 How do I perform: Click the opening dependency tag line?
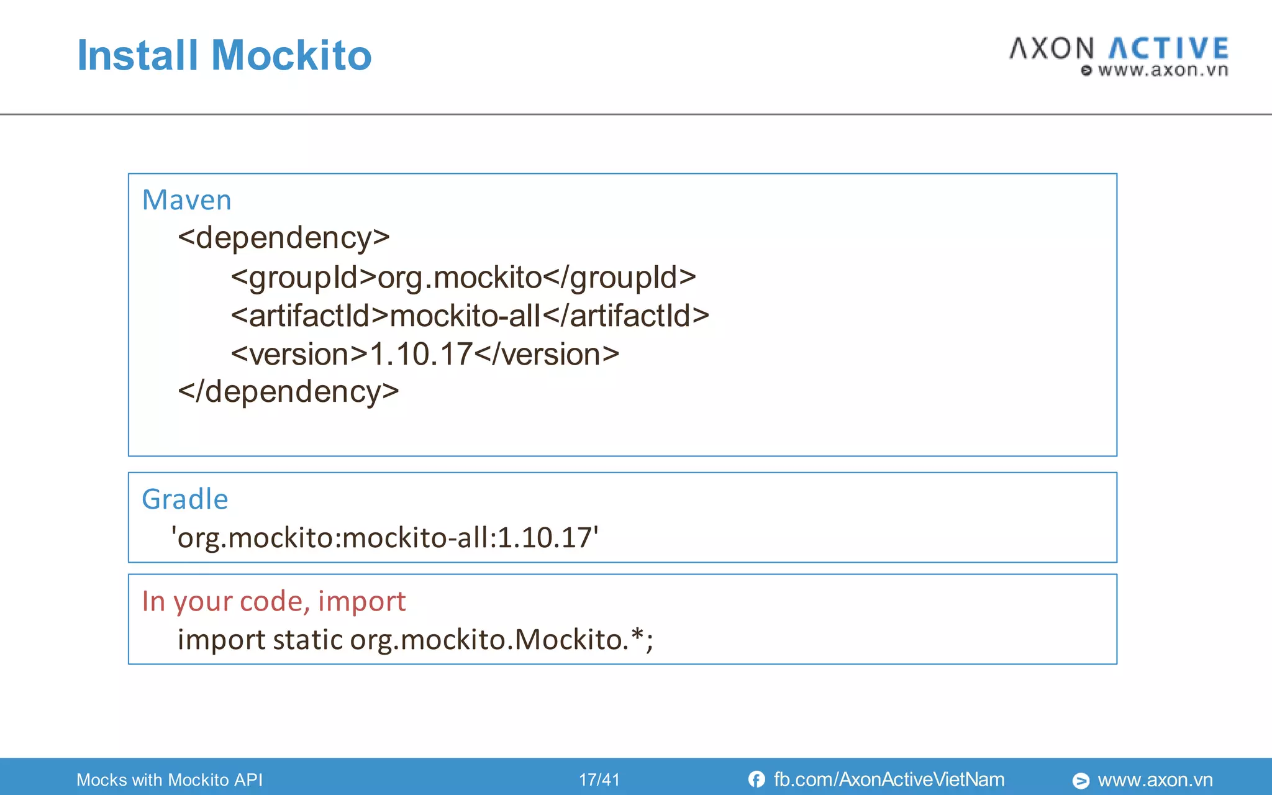click(x=283, y=238)
